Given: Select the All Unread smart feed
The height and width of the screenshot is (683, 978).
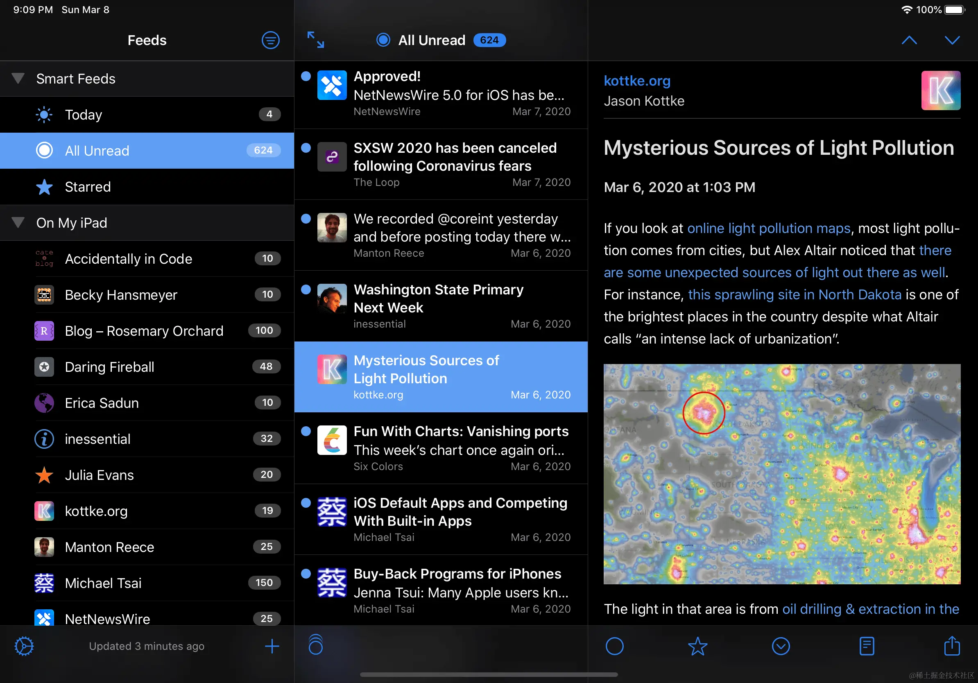Looking at the screenshot, I should 147,150.
